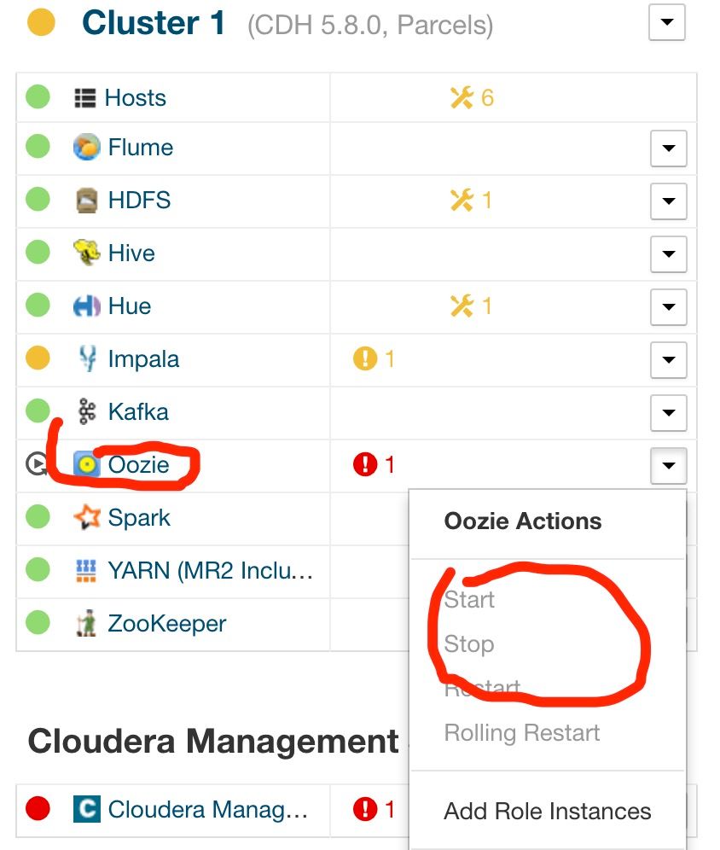
Task: Click the Flume service icon
Action: [87, 148]
